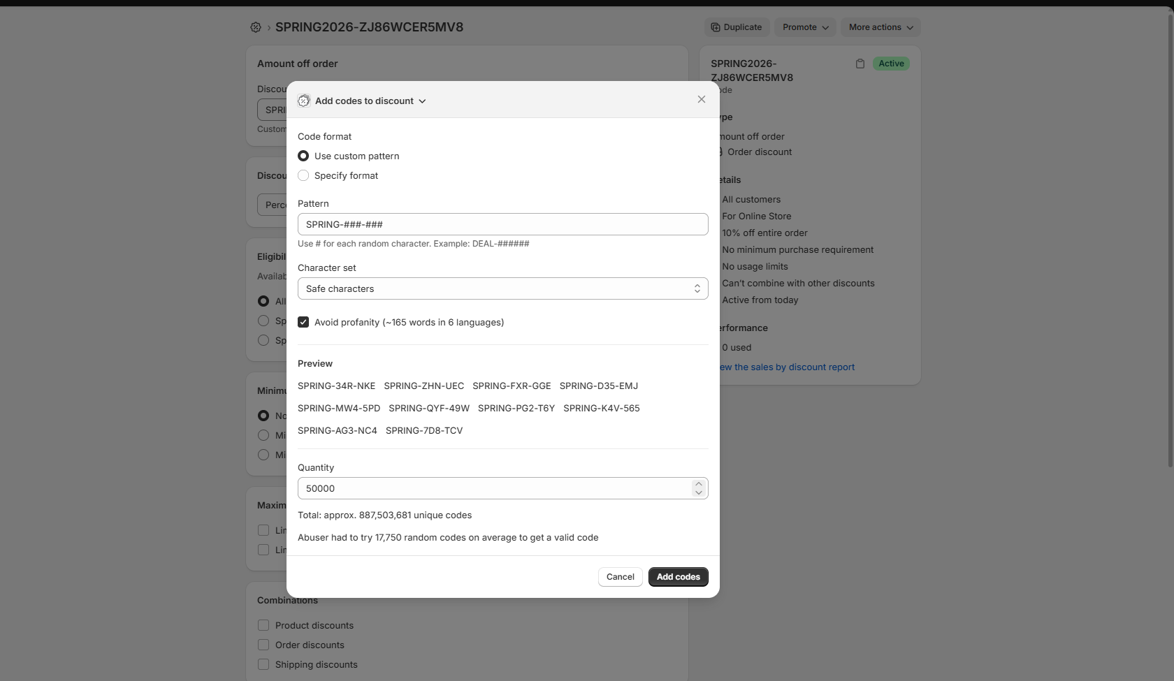Increase quantity using the stepper up arrow

coord(697,483)
